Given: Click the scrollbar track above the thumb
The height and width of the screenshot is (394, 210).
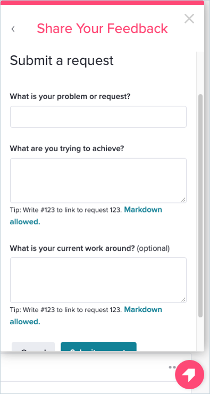Looking at the screenshot, I should (x=200, y=73).
